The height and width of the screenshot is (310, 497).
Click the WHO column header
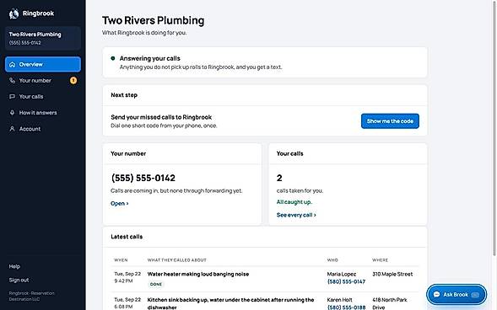332,260
